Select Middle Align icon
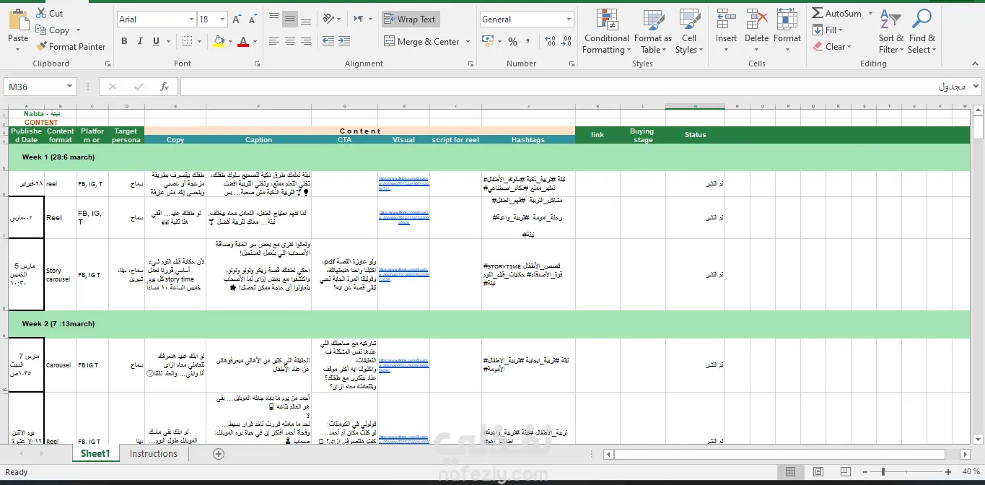 point(290,18)
